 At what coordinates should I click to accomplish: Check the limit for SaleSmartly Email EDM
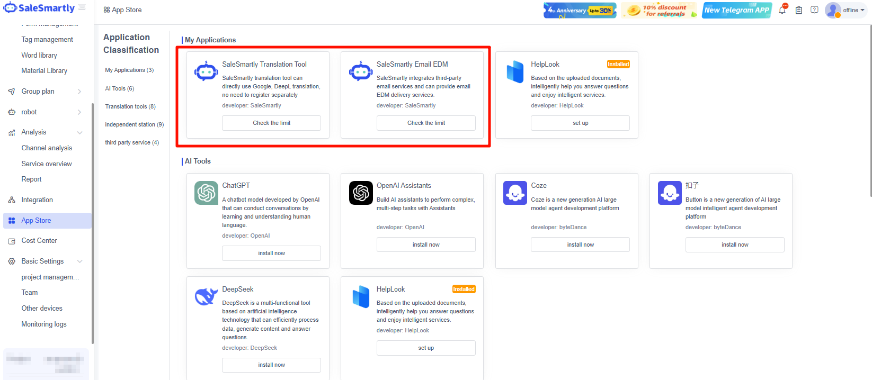click(x=426, y=123)
